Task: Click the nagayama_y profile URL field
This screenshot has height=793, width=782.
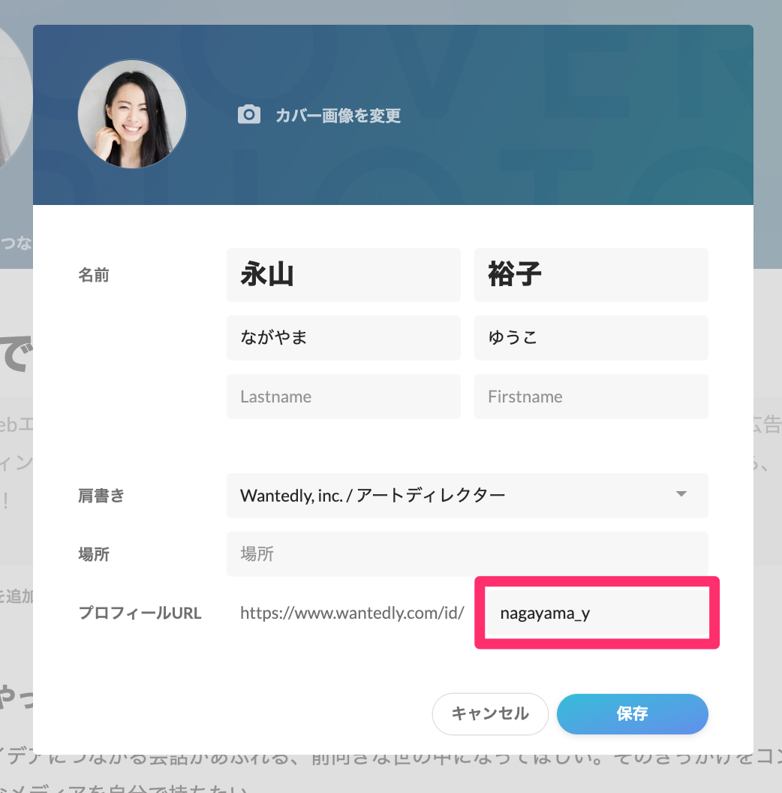Action: [597, 613]
